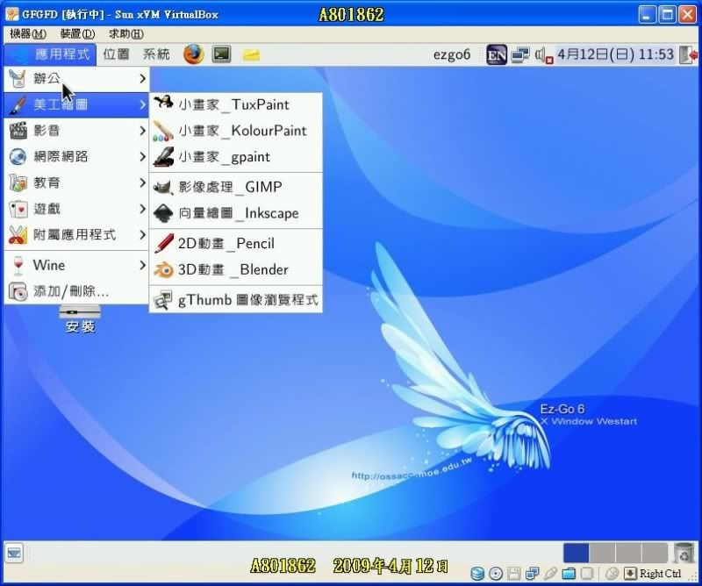Expand the 辦公 submenu arrow
Viewport: 702px width, 586px height.
point(142,79)
